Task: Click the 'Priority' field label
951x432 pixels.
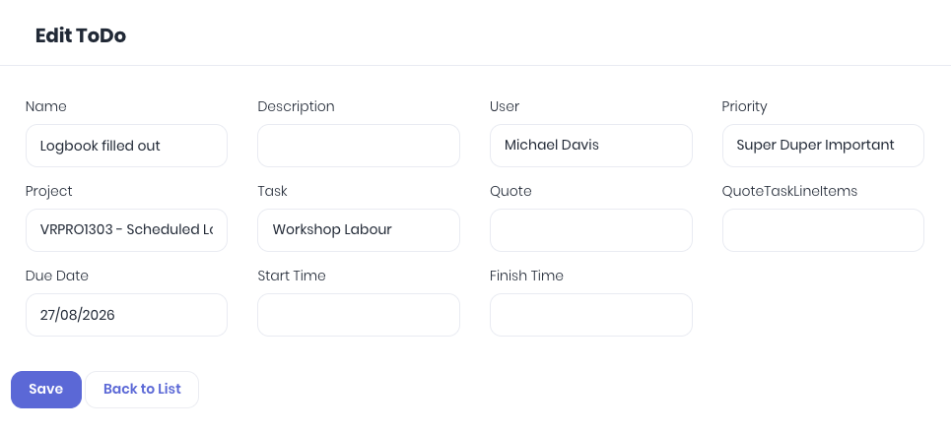Action: [744, 106]
